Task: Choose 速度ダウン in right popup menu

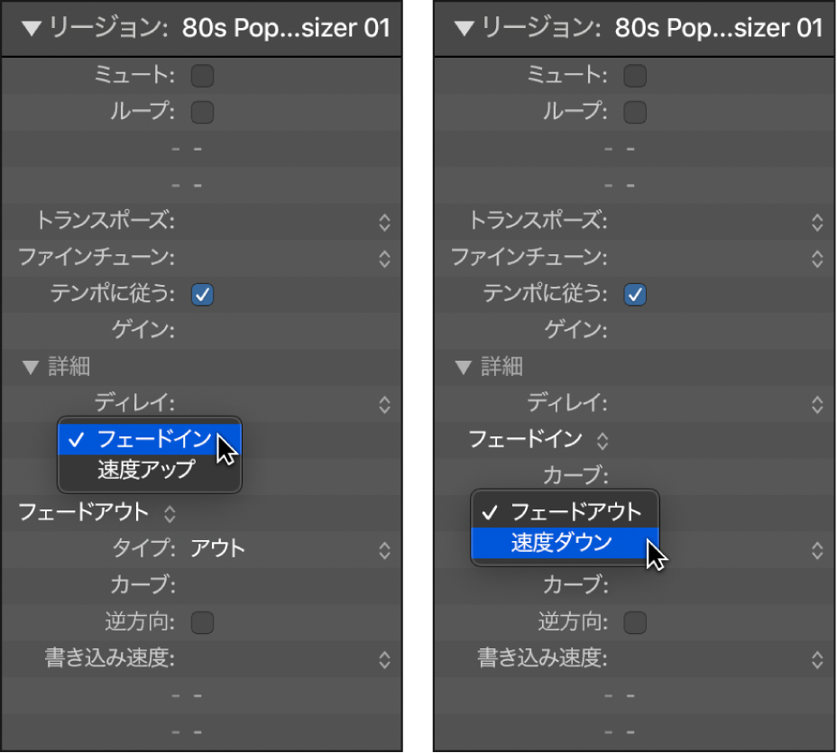Action: [x=565, y=543]
